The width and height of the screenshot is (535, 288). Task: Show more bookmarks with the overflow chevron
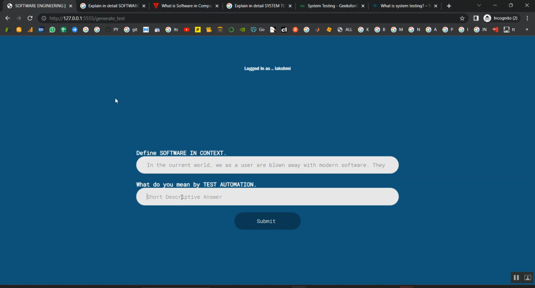click(x=527, y=30)
